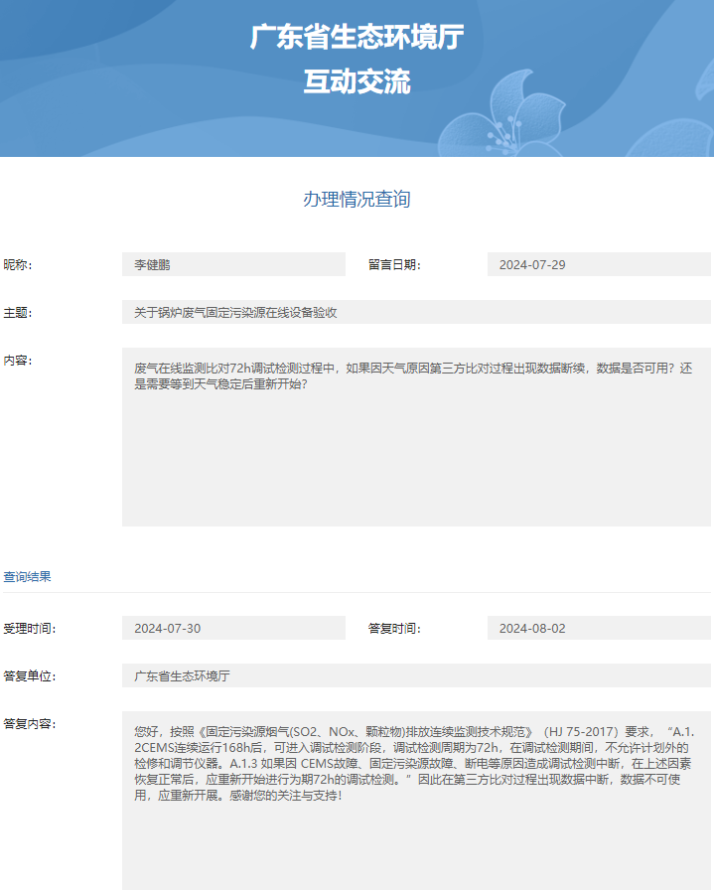Select the message date field 2024-07-29

pyautogui.click(x=599, y=264)
